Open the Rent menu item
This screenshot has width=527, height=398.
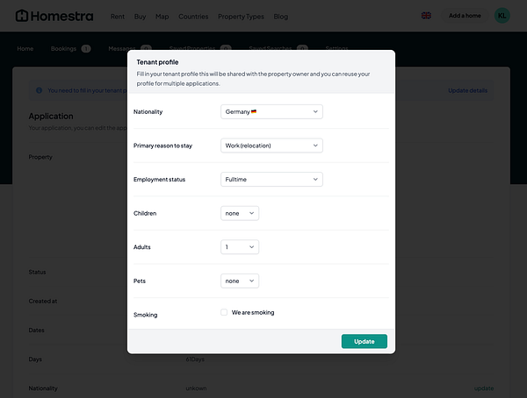117,17
